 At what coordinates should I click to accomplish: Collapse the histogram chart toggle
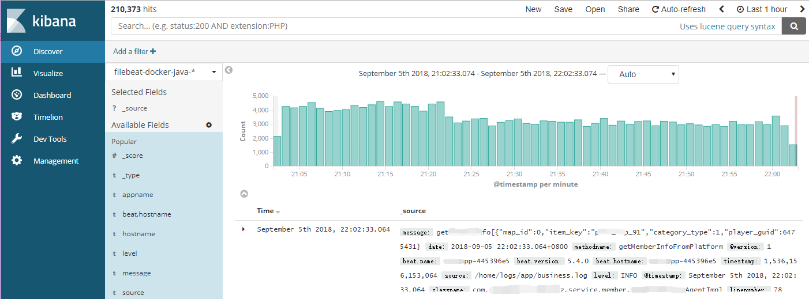pyautogui.click(x=244, y=194)
